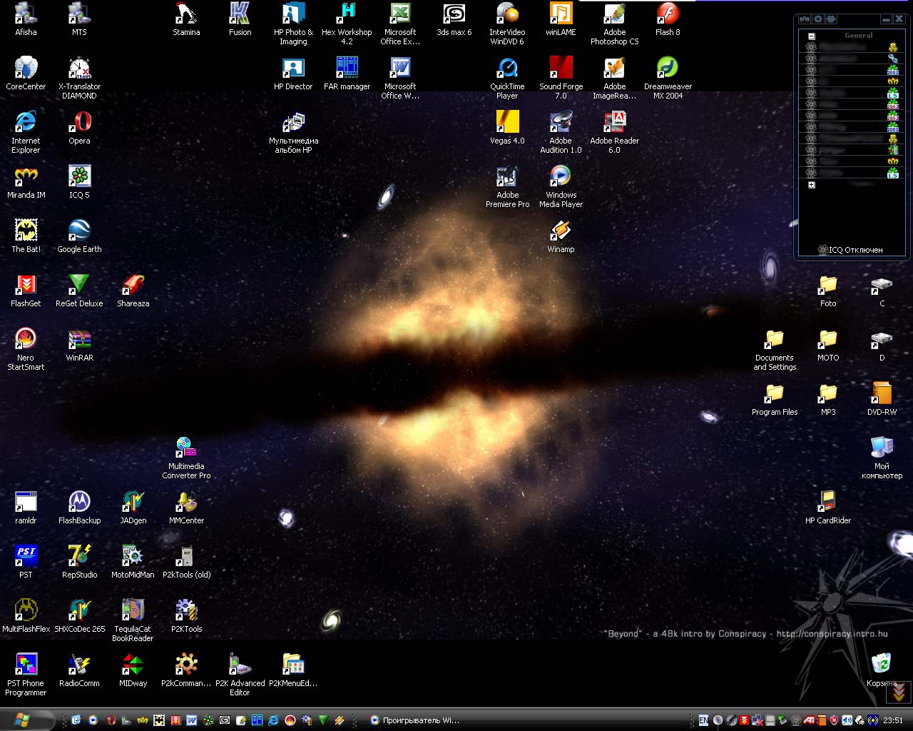Image resolution: width=913 pixels, height=731 pixels.
Task: Open Windows Media Player desktop icon
Action: pos(561,186)
